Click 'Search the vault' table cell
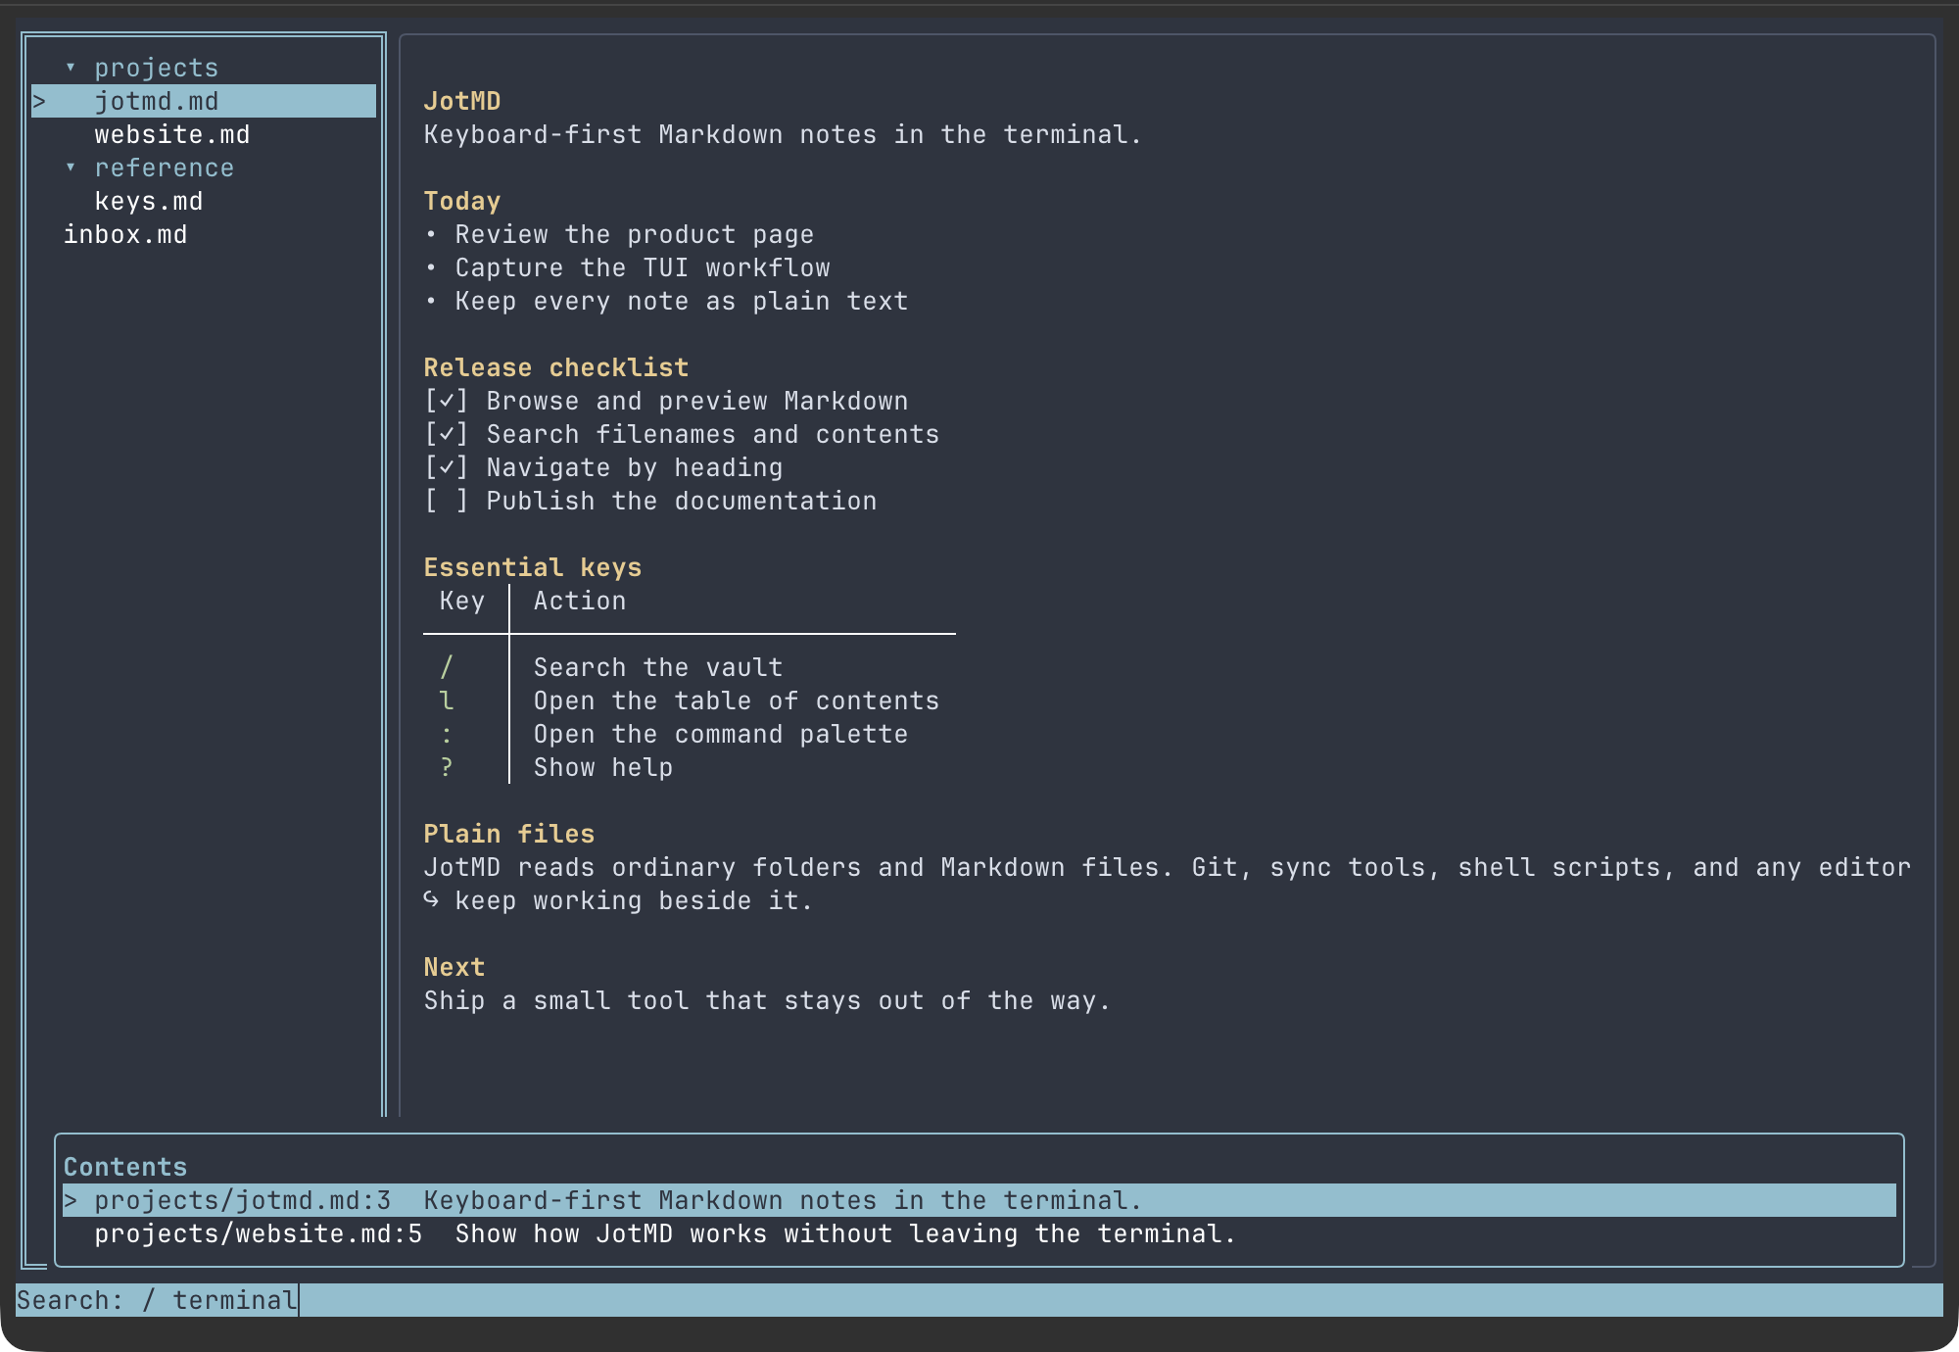1959x1352 pixels. (x=658, y=667)
